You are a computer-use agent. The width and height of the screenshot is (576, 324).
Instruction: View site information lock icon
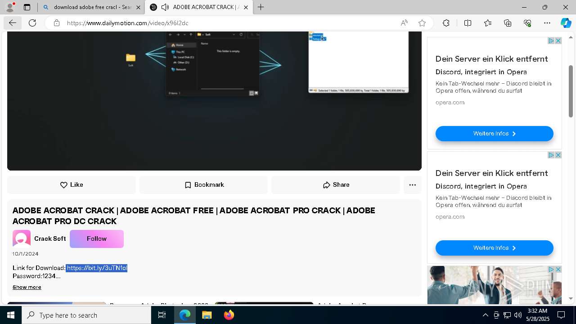point(57,23)
